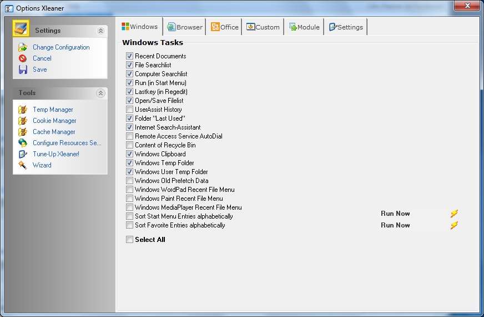The height and width of the screenshot is (317, 484).
Task: Check Sort Favorite Entries alphabetically
Action: (x=130, y=225)
